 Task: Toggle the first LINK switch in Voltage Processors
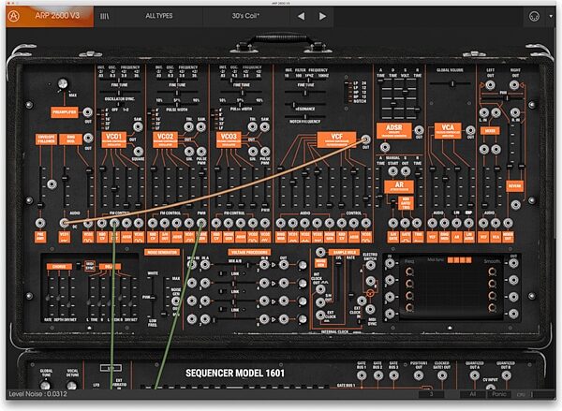221,273
